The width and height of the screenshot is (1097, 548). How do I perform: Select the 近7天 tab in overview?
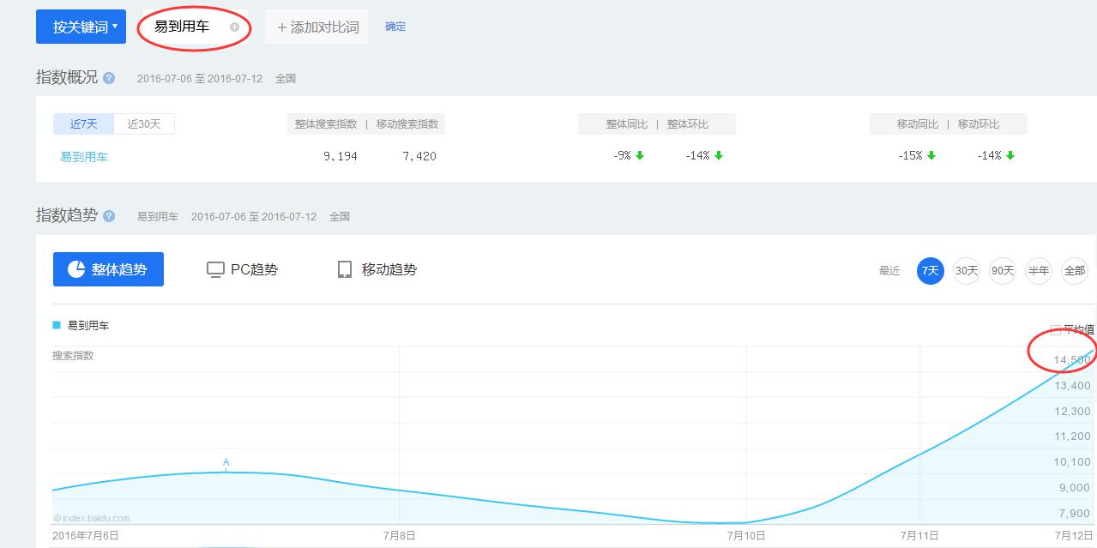(x=84, y=123)
